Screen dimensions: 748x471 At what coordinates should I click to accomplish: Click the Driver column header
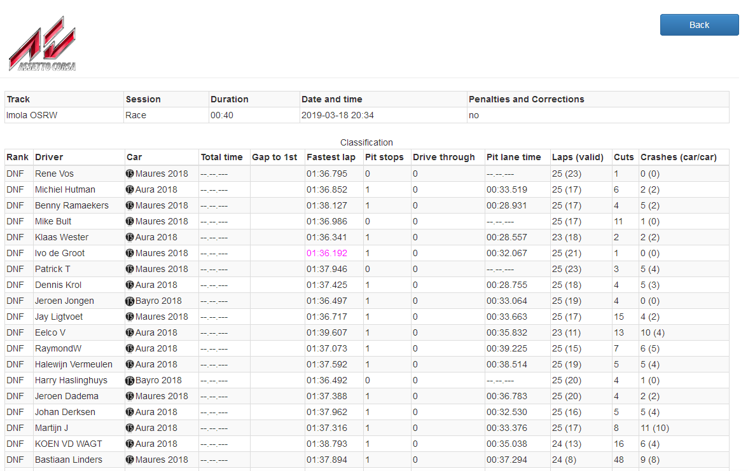click(x=49, y=157)
